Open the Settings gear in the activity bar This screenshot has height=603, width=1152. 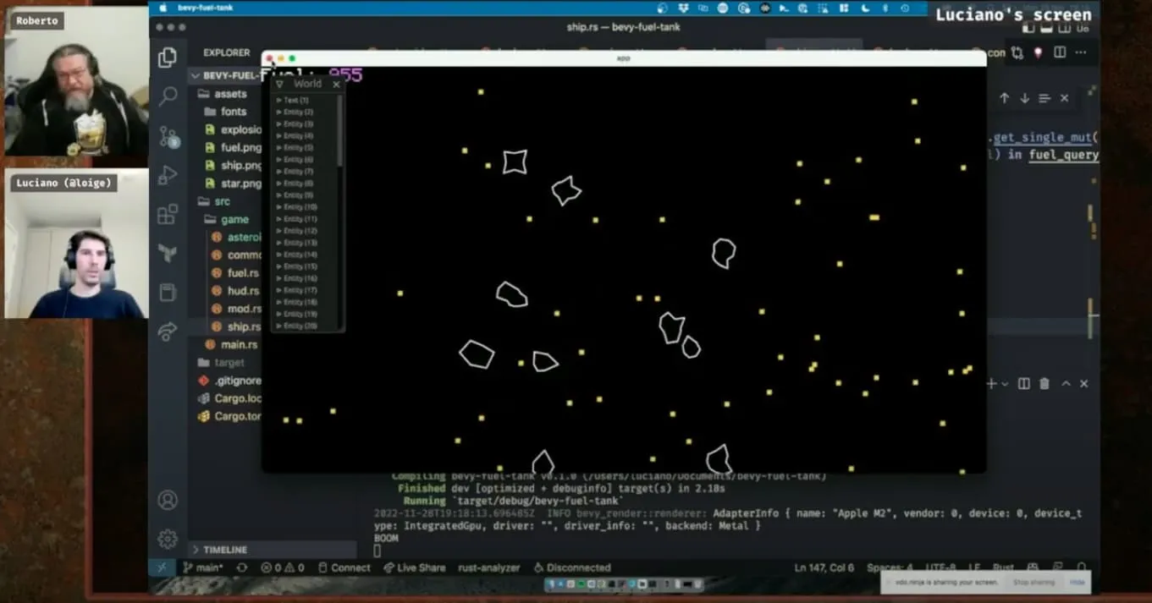click(168, 538)
